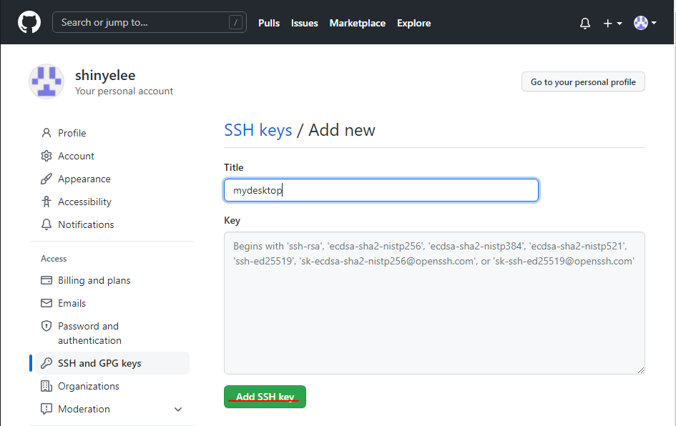Click the Access section heading

[x=54, y=259]
